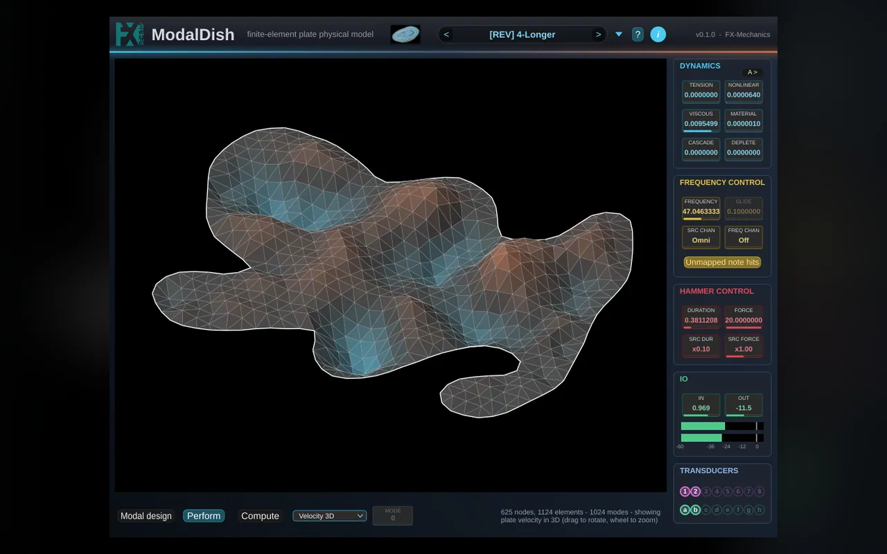The width and height of the screenshot is (887, 554).
Task: Go to next preset with right arrow
Action: click(x=598, y=35)
